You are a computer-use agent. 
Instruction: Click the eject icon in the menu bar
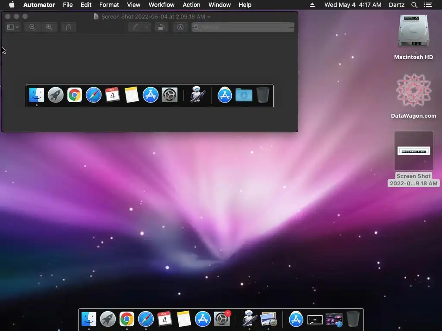(x=312, y=5)
